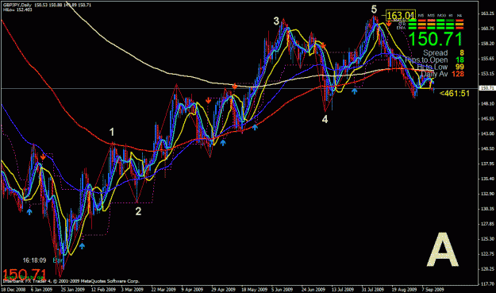Click the MACD signal bar under H4
Screen dimensions: 496x293
pos(459,21)
